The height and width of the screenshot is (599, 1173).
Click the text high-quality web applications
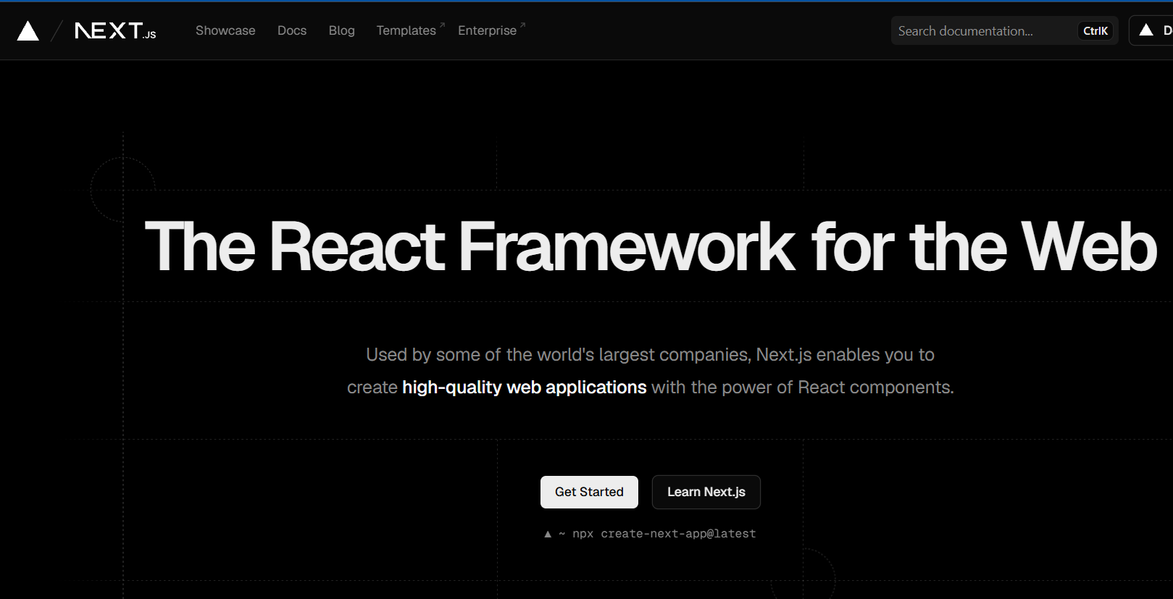coord(525,388)
